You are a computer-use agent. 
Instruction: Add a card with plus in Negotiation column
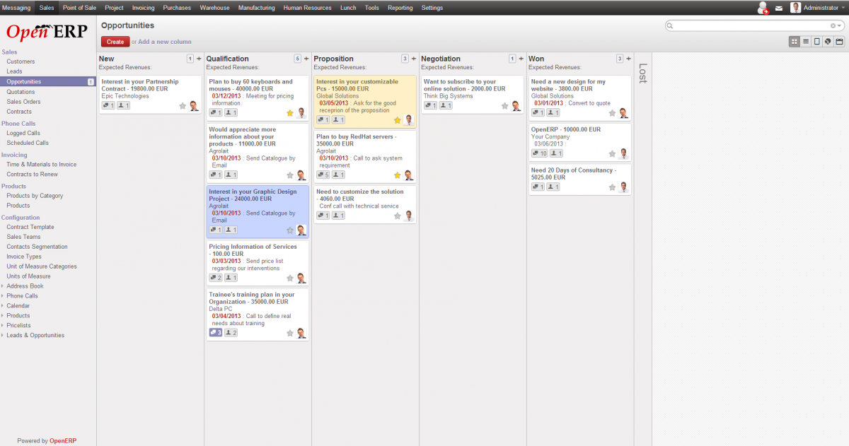tap(521, 59)
